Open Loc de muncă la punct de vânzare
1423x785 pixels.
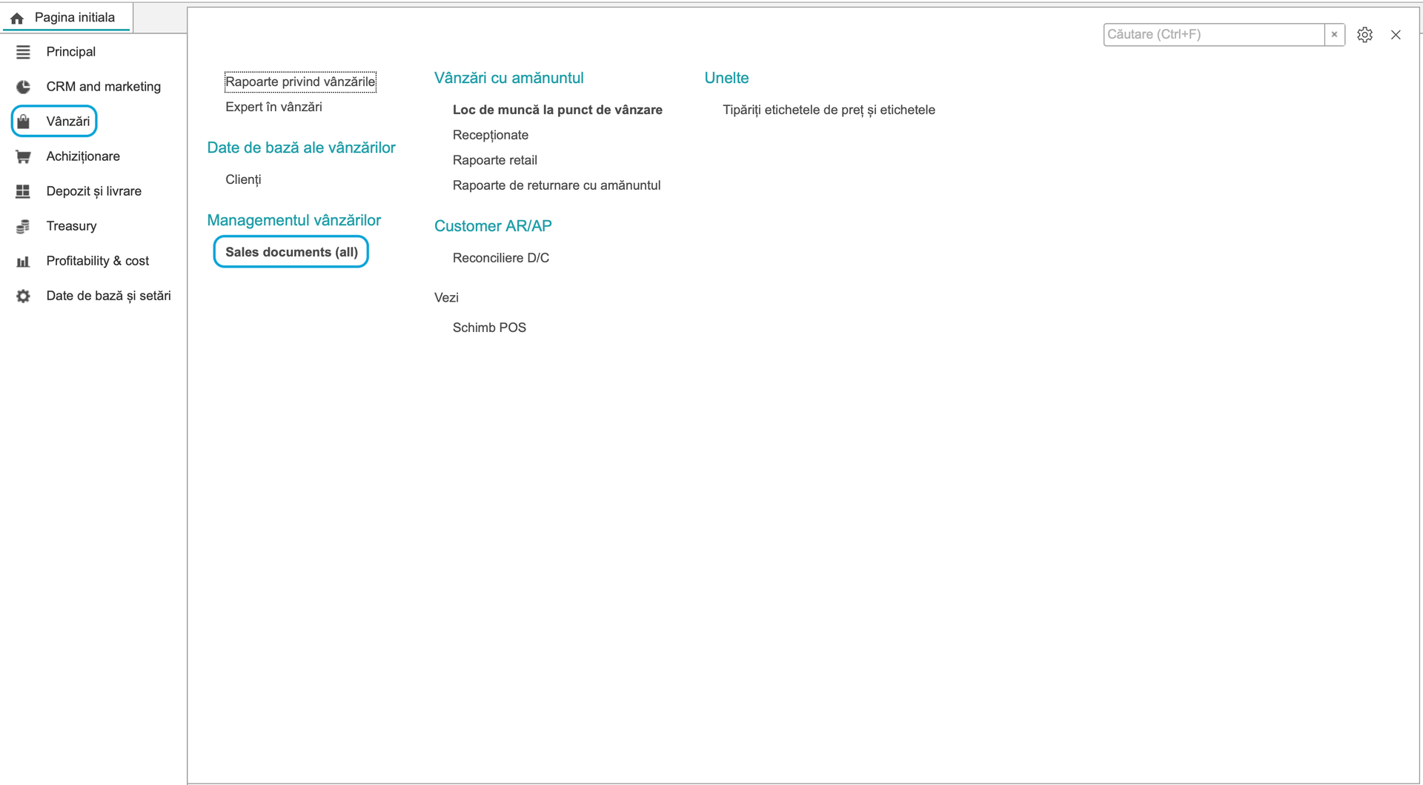pyautogui.click(x=557, y=110)
